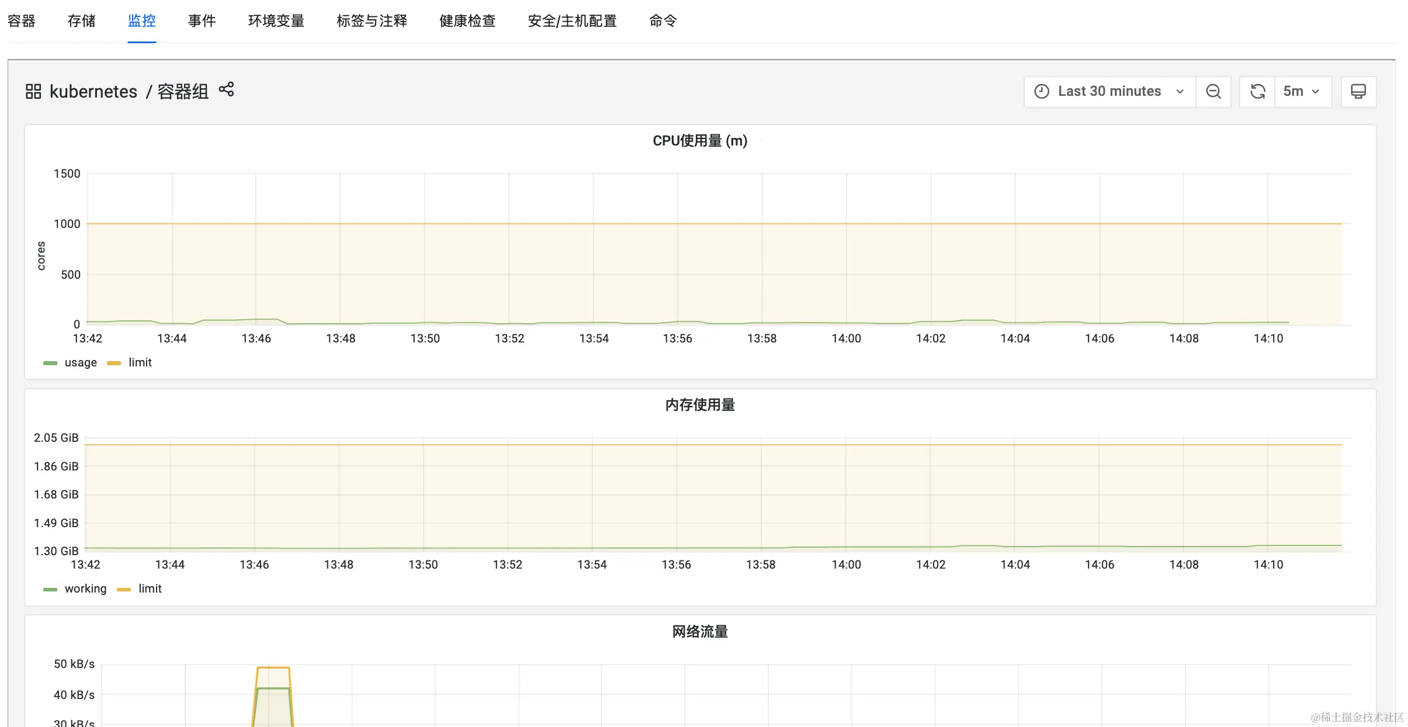The image size is (1408, 727).
Task: Open the 5m refresh interval dropdown
Action: pyautogui.click(x=1303, y=91)
